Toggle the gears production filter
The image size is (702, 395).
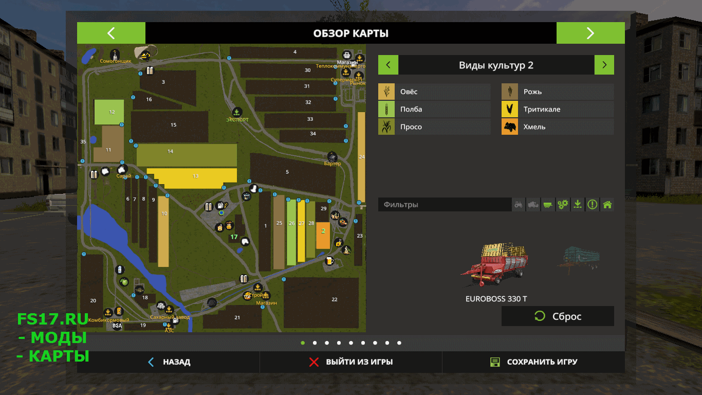(563, 205)
